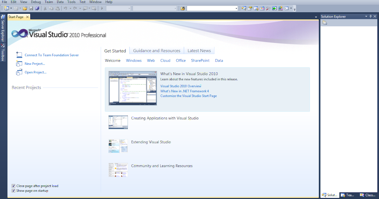Open the Solution Platforms combo box
This screenshot has height=199, width=379.
pos(155,8)
